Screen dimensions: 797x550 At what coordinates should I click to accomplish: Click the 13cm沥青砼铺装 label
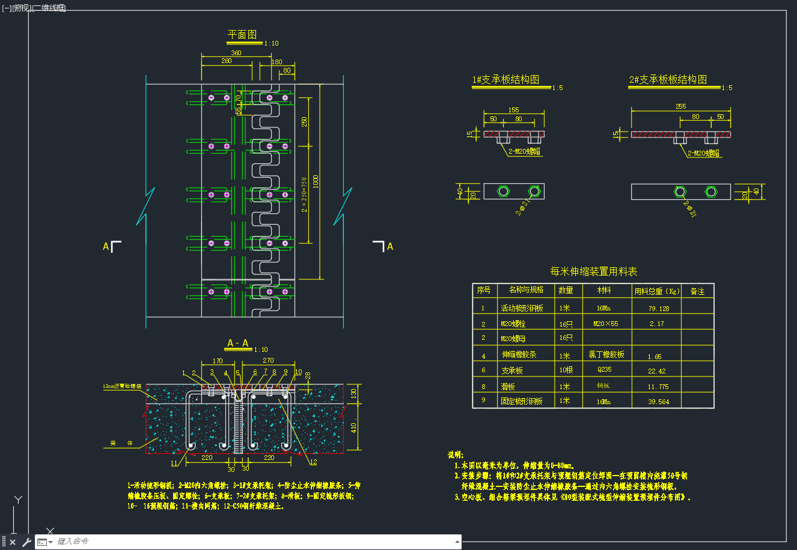pyautogui.click(x=122, y=387)
